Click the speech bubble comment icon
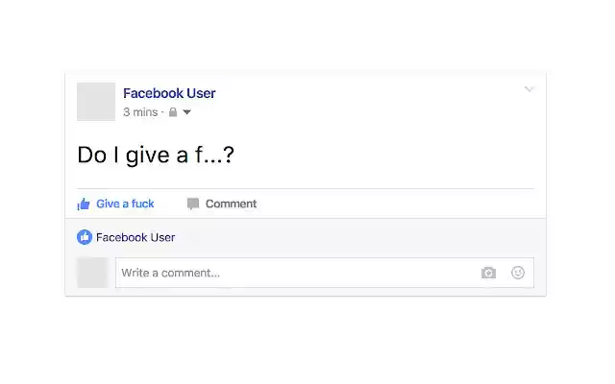Viewport: 615px width, 384px height. point(193,204)
